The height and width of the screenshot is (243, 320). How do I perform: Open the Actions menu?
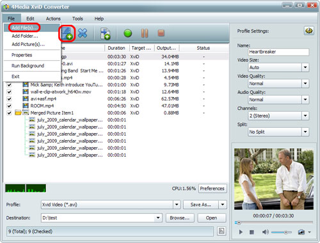[x=53, y=19]
